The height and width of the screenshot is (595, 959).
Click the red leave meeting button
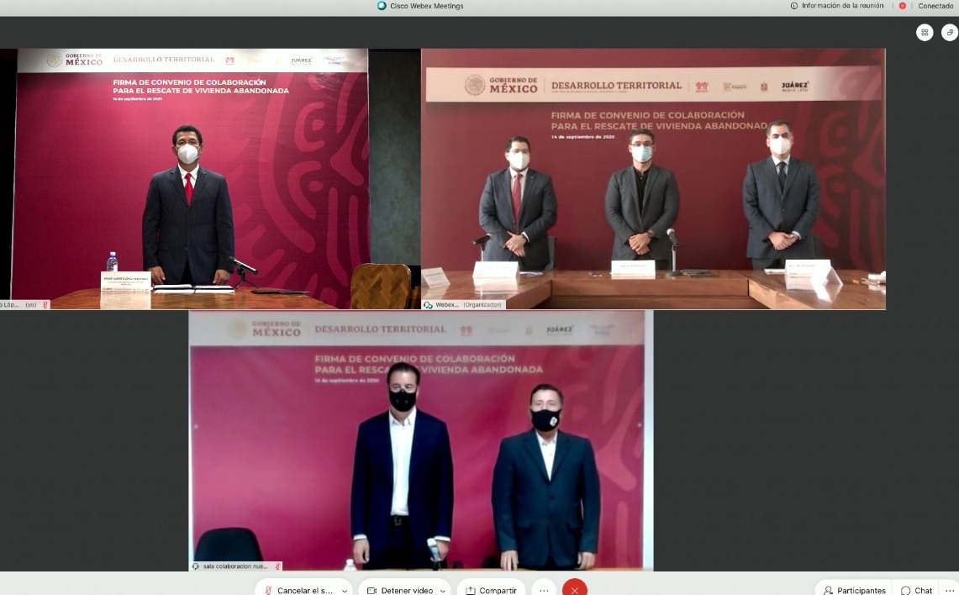[574, 589]
